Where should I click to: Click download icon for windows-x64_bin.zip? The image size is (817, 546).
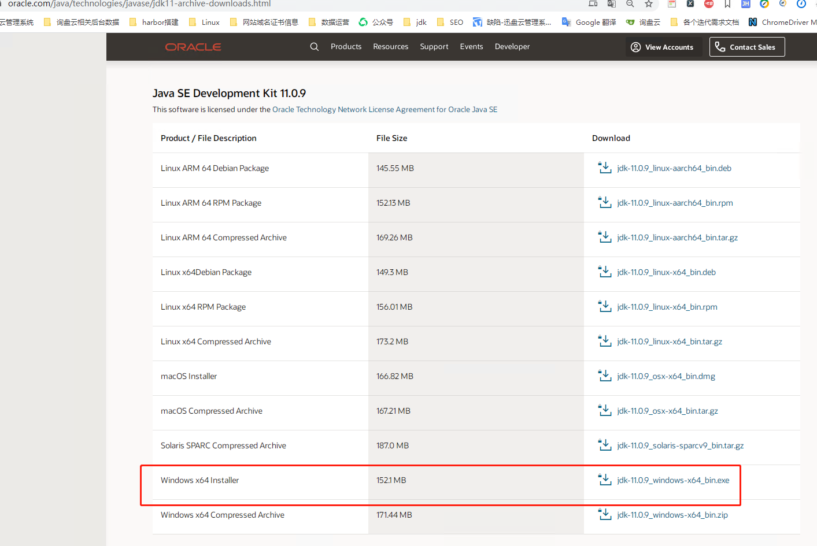coord(605,514)
